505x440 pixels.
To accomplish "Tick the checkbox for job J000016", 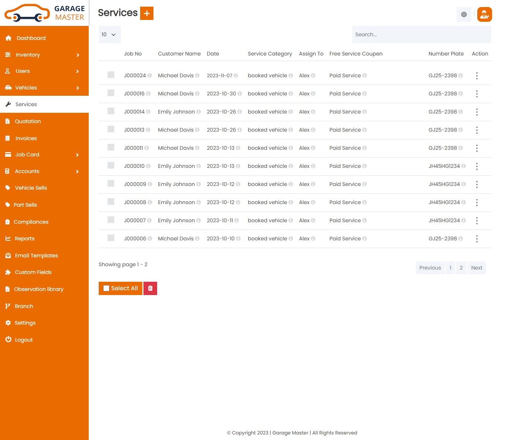I will click(111, 93).
